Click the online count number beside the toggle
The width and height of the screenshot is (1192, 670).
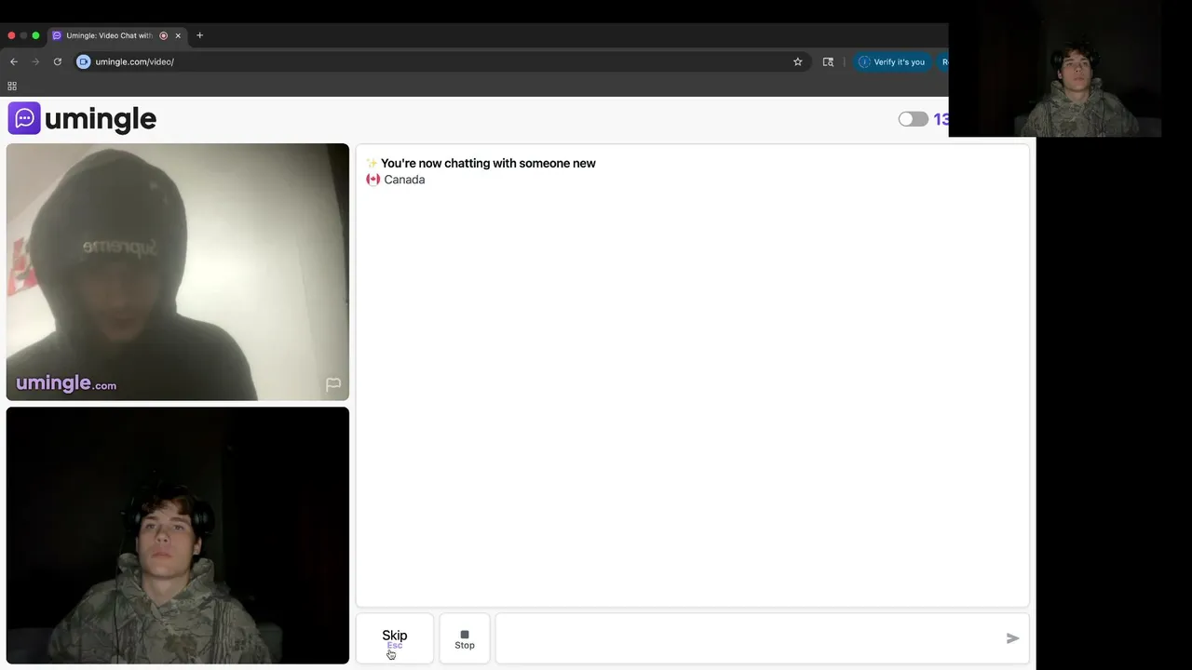[941, 119]
